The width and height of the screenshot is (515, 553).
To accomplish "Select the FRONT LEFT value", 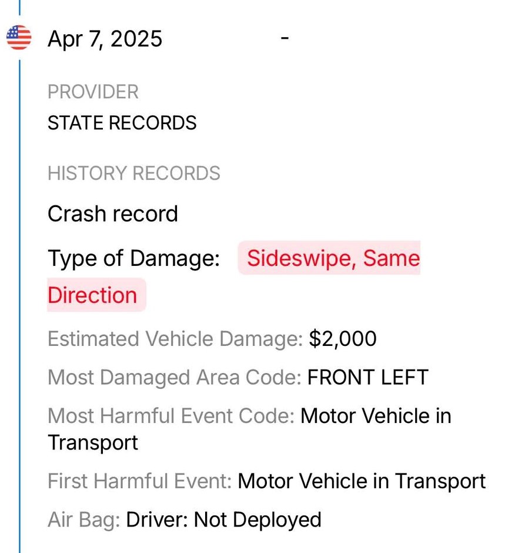I will pyautogui.click(x=367, y=377).
